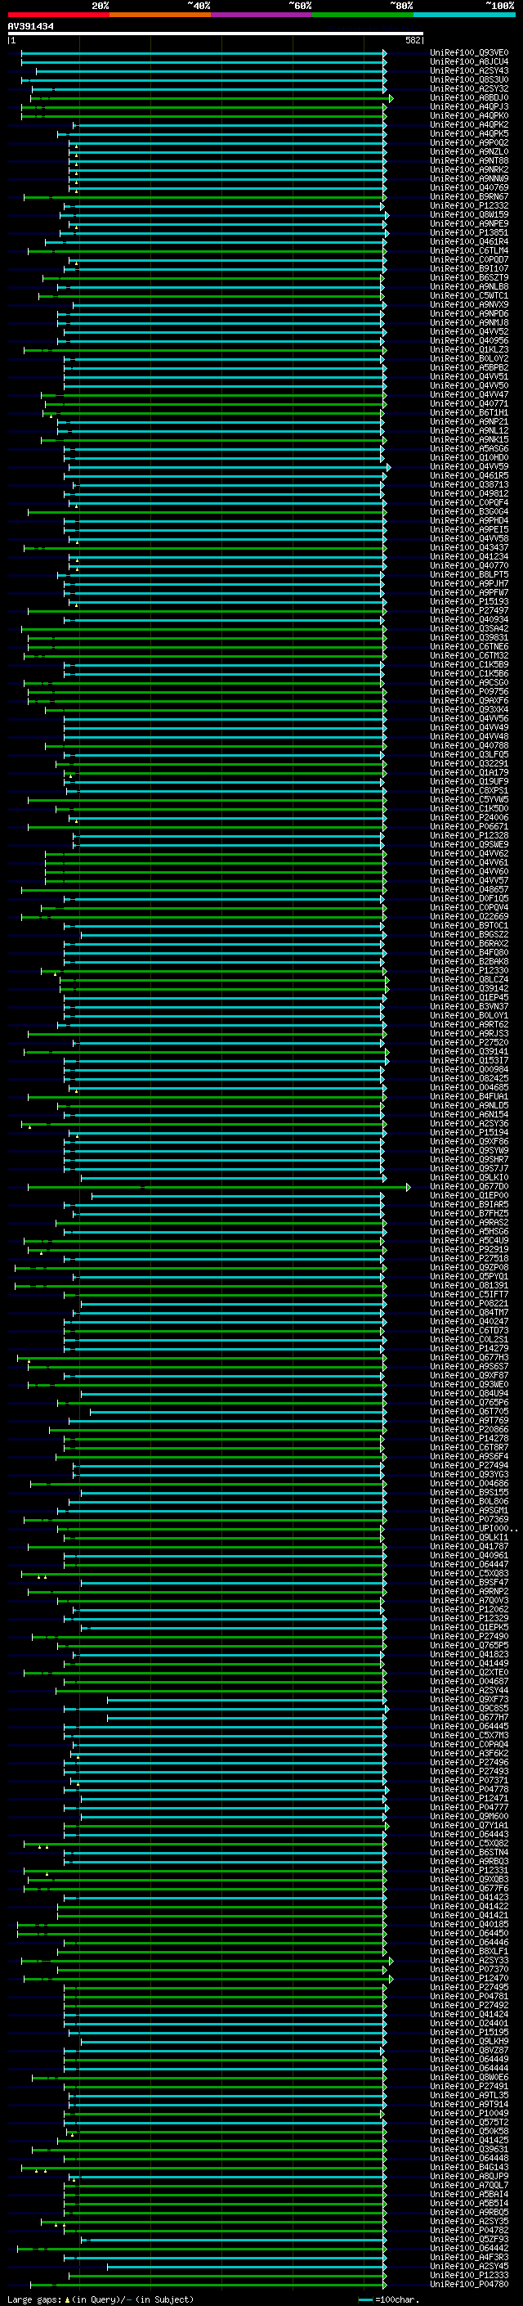The height and width of the screenshot is (2306, 523).
Task: Click the cyan ~100% identity legend segment
Action: pyautogui.click(x=464, y=15)
